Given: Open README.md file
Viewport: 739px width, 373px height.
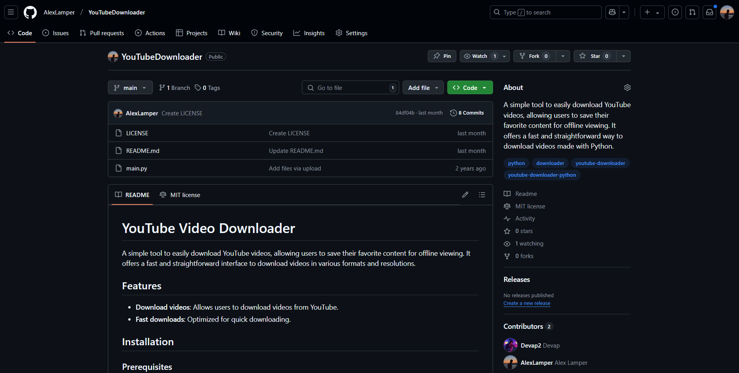Looking at the screenshot, I should point(143,151).
